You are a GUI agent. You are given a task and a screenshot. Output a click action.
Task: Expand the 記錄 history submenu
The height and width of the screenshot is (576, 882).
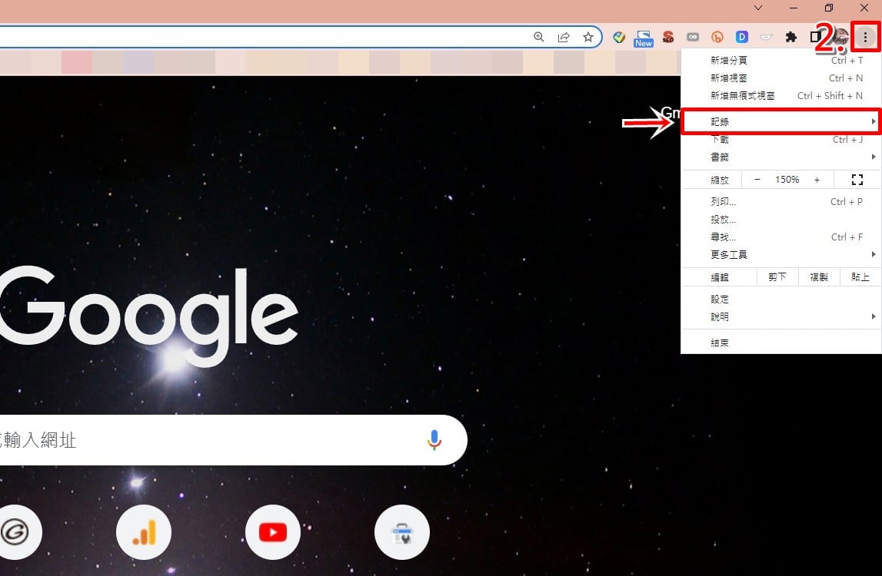coord(780,121)
